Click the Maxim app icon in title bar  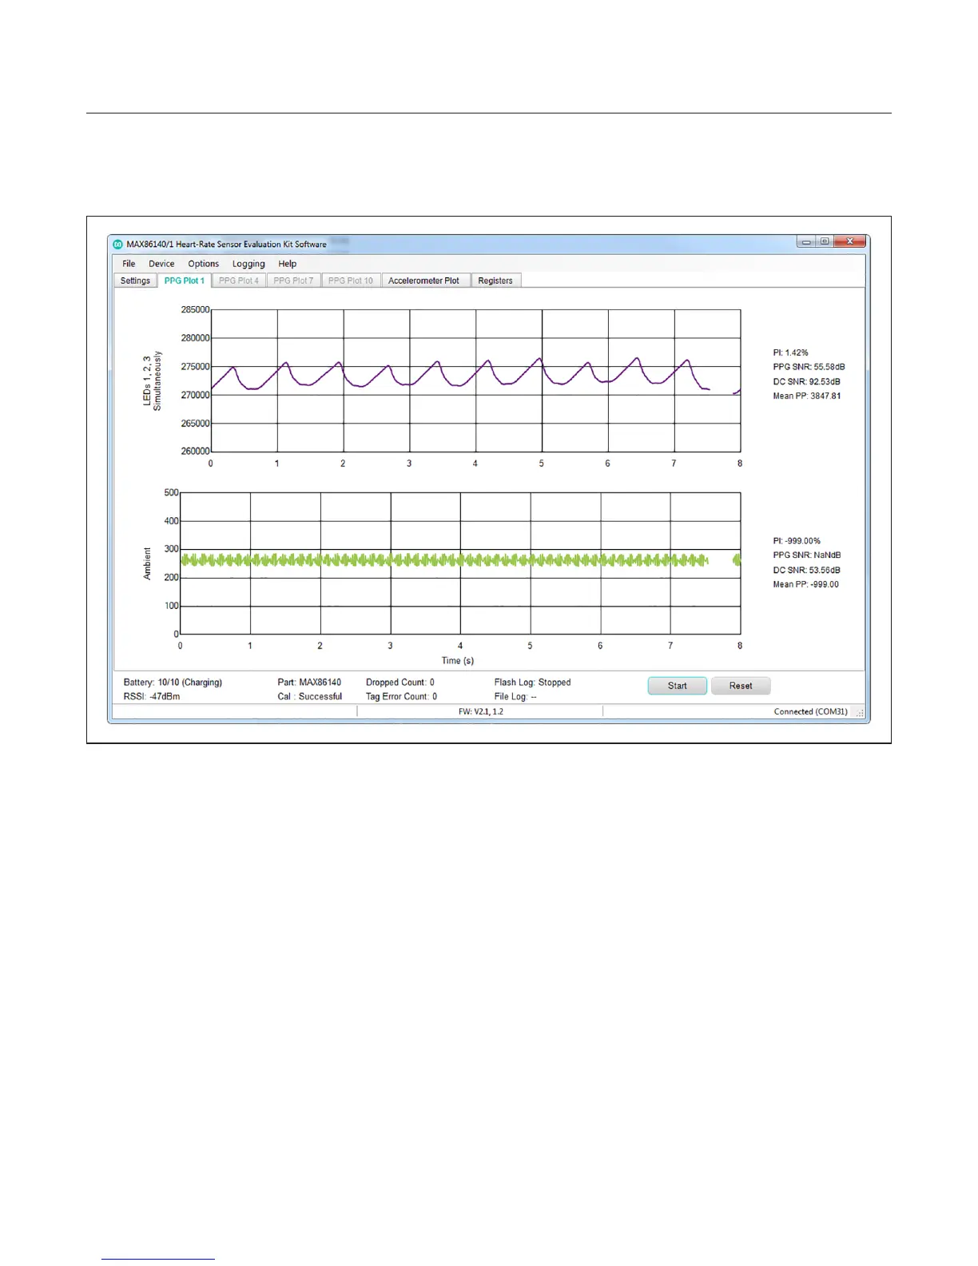tap(117, 244)
